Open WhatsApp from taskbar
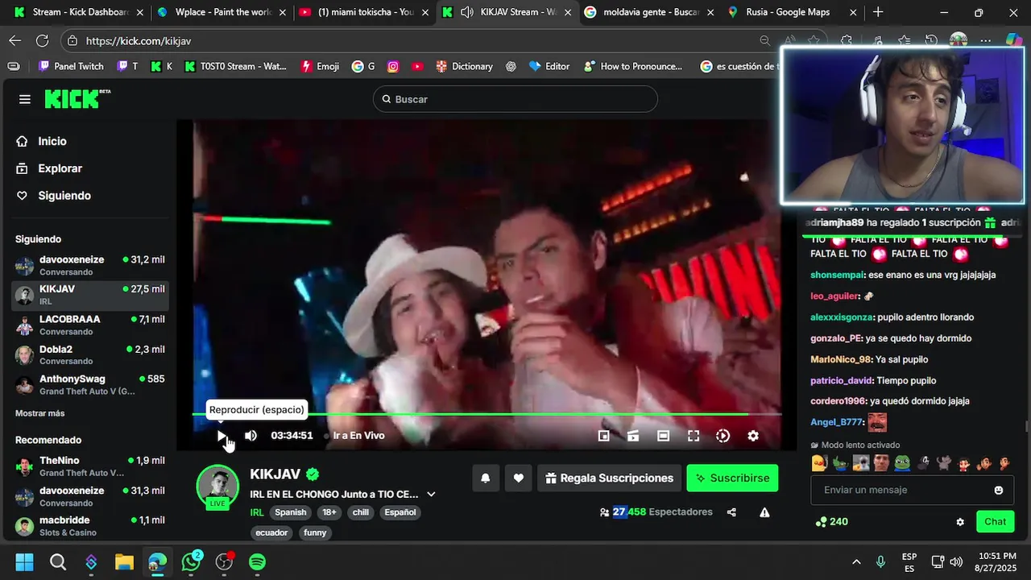The width and height of the screenshot is (1031, 580). click(191, 561)
